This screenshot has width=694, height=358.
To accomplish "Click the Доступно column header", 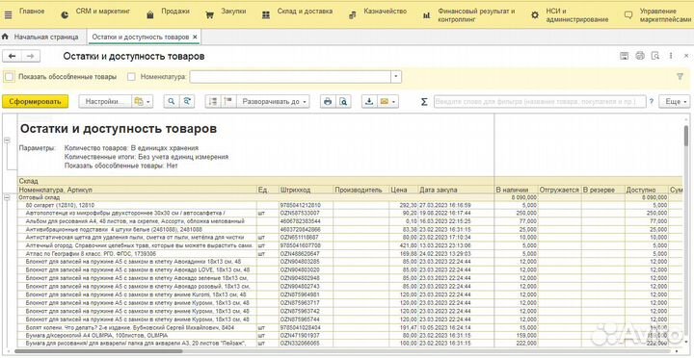I will point(646,190).
